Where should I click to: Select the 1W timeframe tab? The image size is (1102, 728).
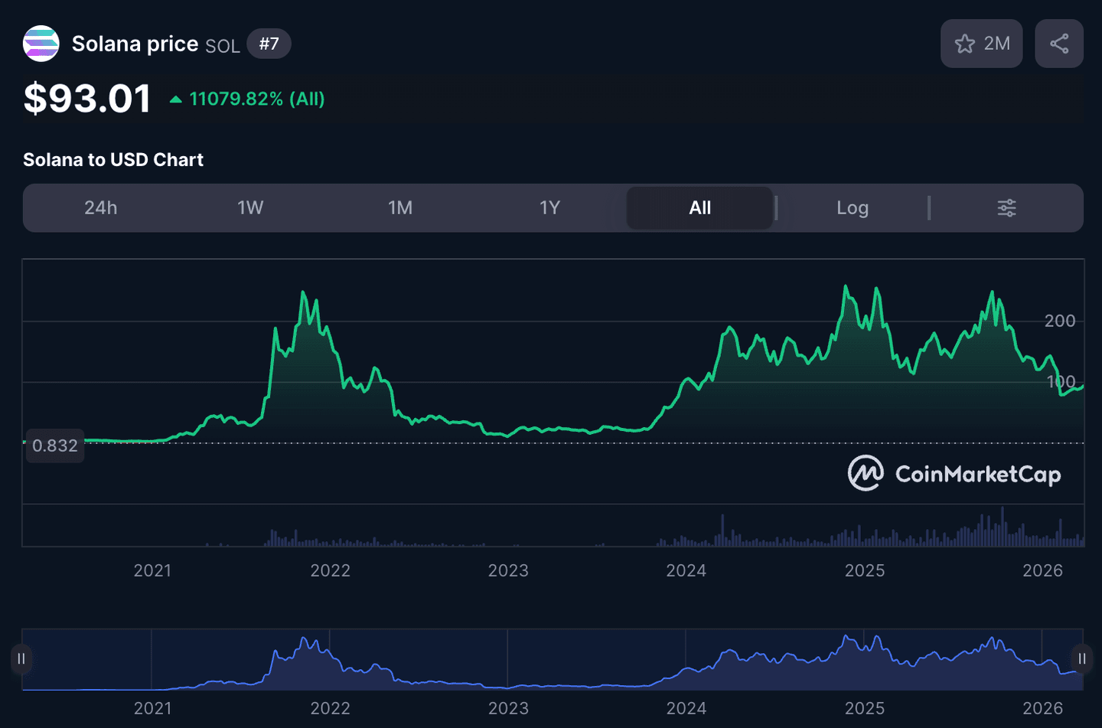tap(250, 207)
